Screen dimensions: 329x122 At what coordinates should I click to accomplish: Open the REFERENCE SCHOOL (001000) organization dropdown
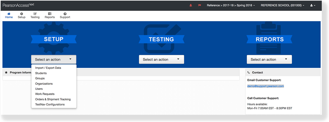pyautogui.click(x=282, y=5)
